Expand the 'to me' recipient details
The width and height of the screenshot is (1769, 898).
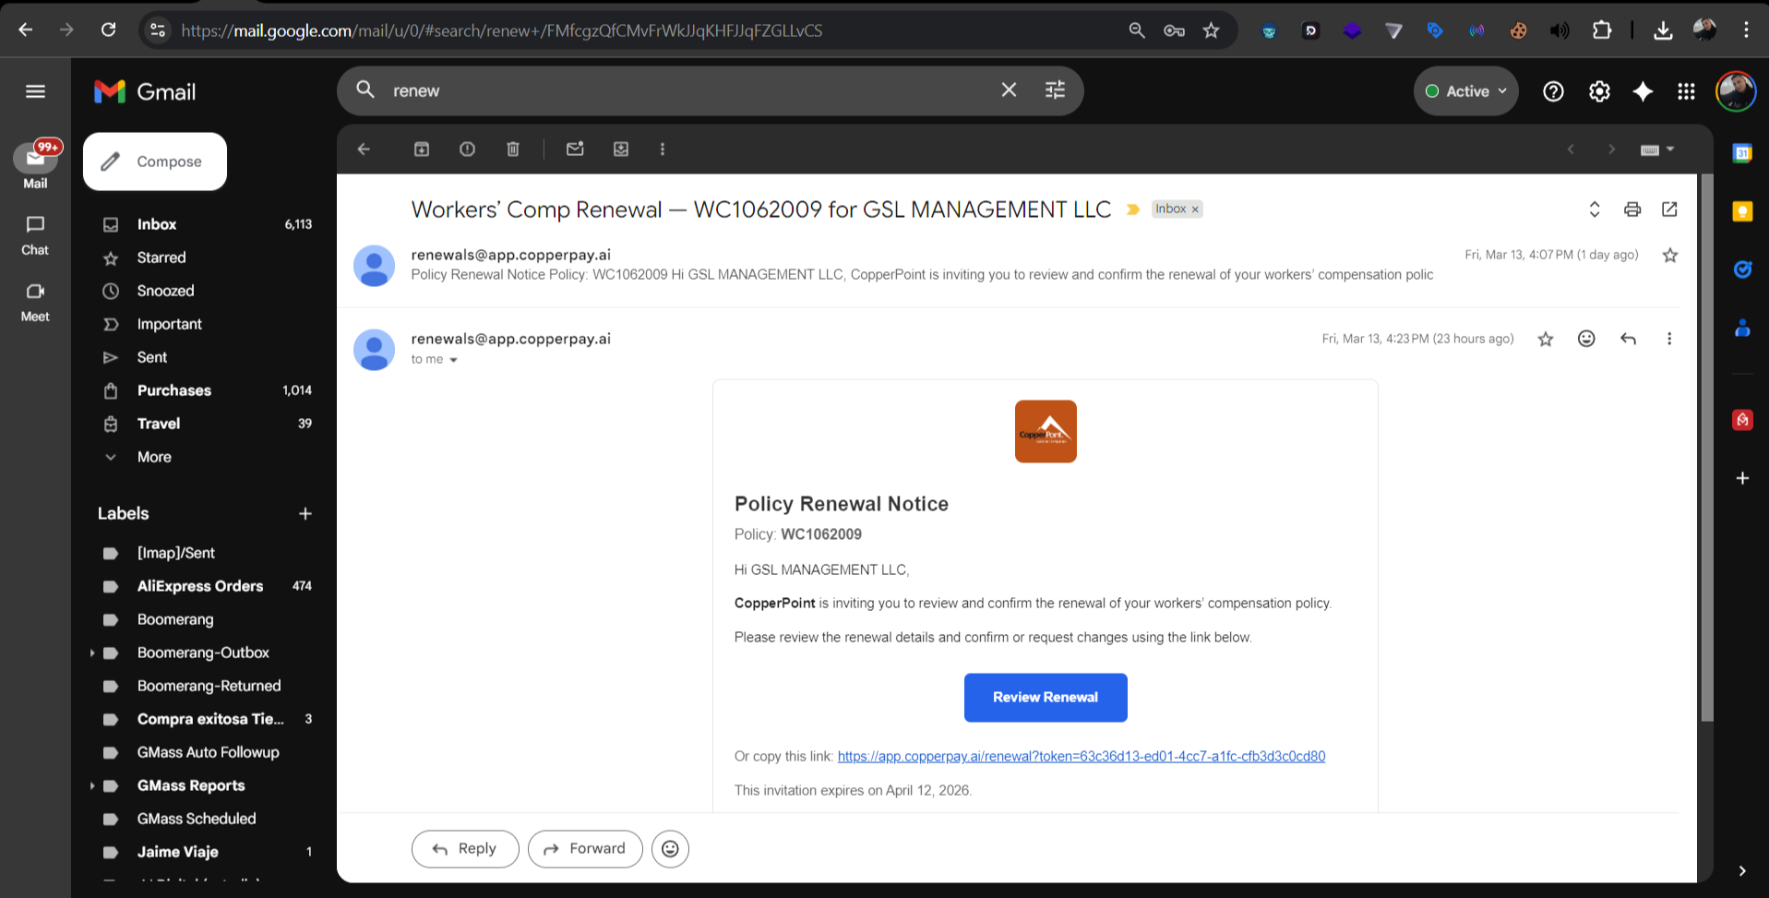pyautogui.click(x=453, y=360)
